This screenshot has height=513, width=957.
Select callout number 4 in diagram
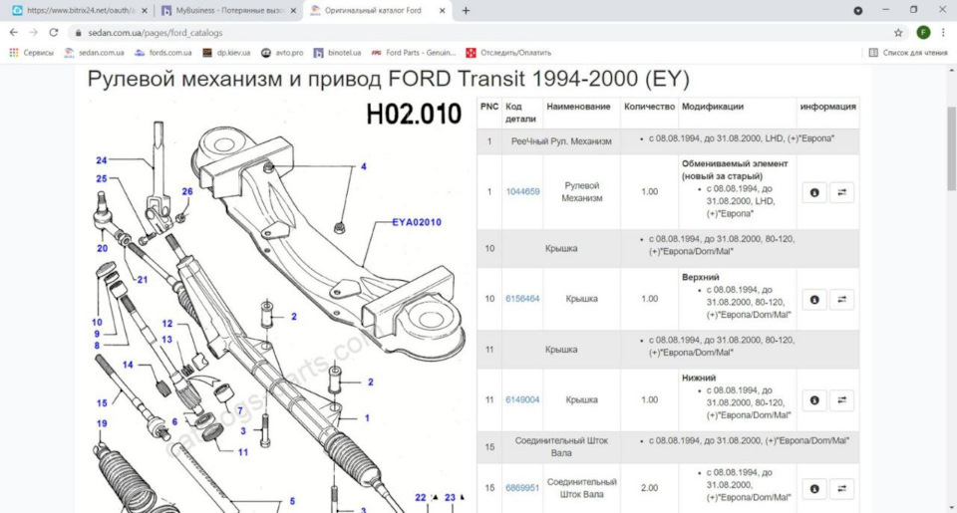pos(363,166)
